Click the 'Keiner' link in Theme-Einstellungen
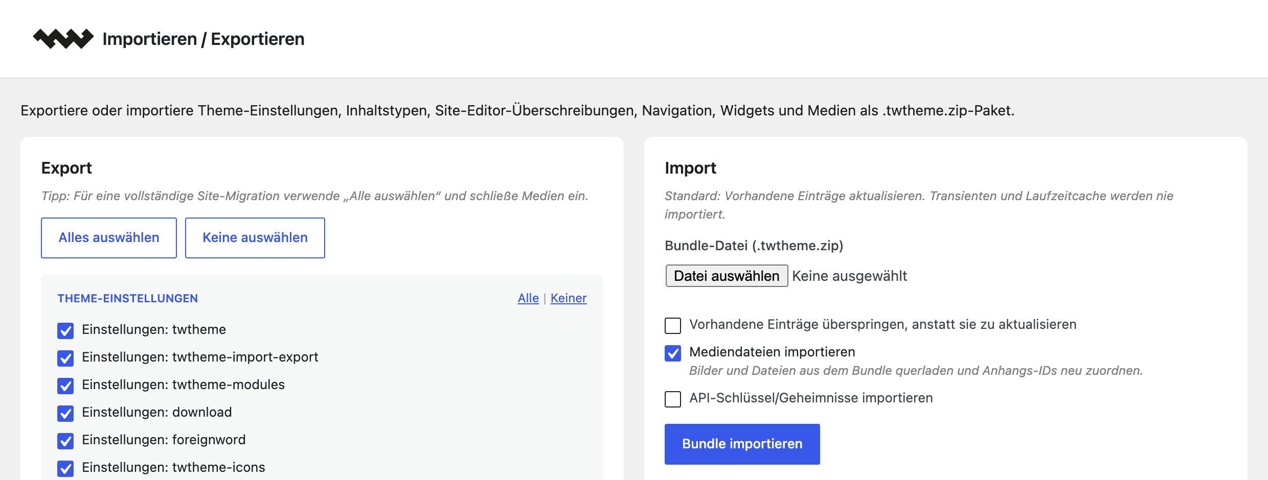The width and height of the screenshot is (1268, 480). [569, 298]
